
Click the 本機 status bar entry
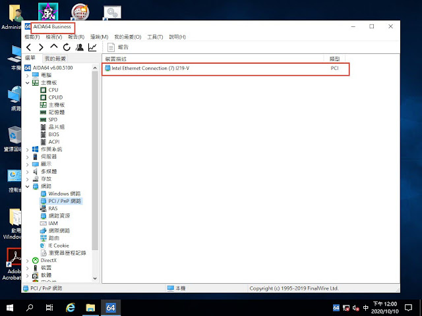click(x=177, y=288)
